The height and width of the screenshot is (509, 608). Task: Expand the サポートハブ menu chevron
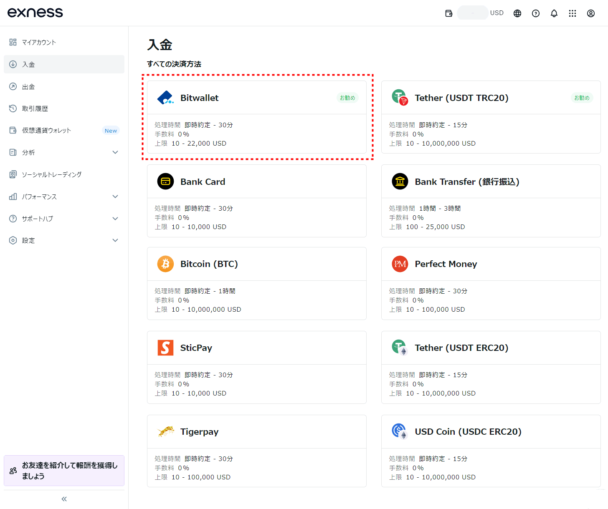click(115, 219)
